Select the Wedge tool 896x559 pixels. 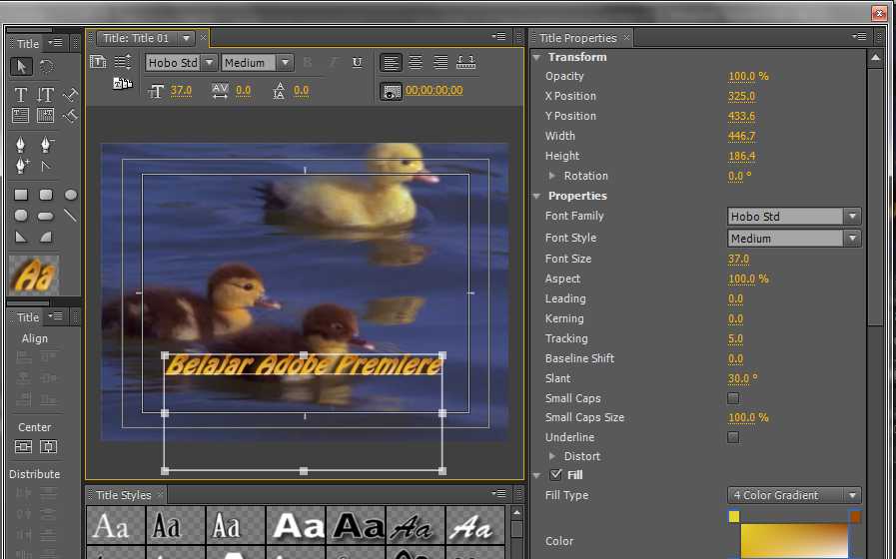21,237
